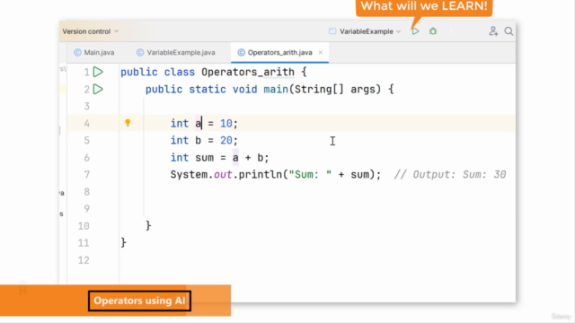Click the value 10 in line 4
Viewport: 575px width, 323px height.
click(x=226, y=124)
